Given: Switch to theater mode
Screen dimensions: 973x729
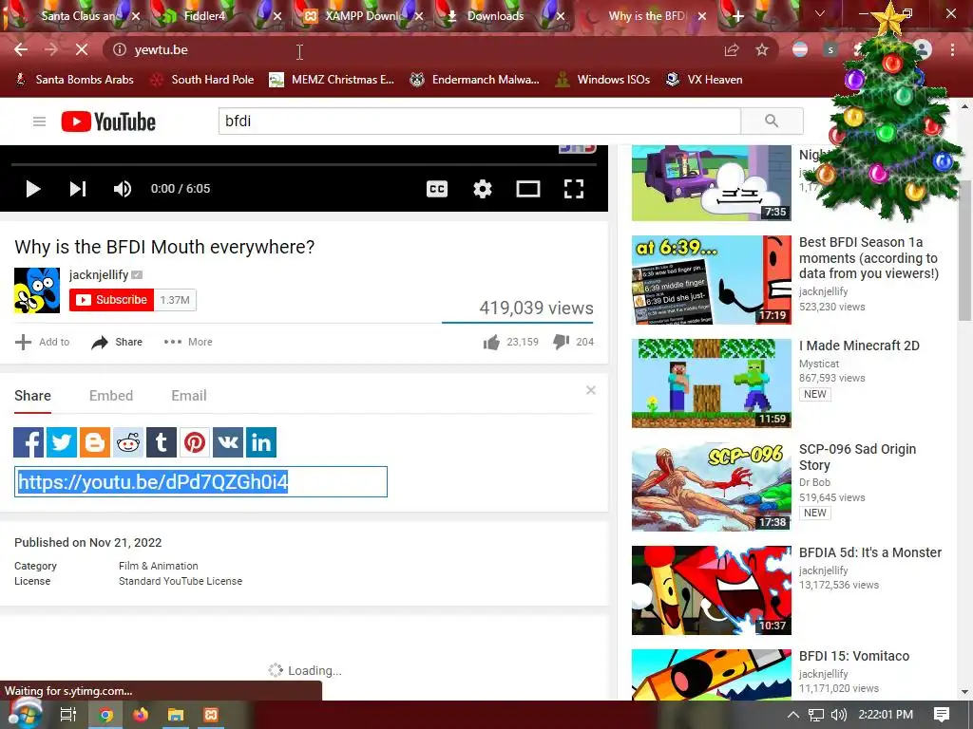Looking at the screenshot, I should click(x=528, y=189).
